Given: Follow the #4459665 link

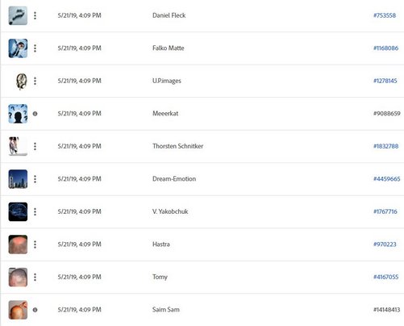Looking at the screenshot, I should point(387,179).
